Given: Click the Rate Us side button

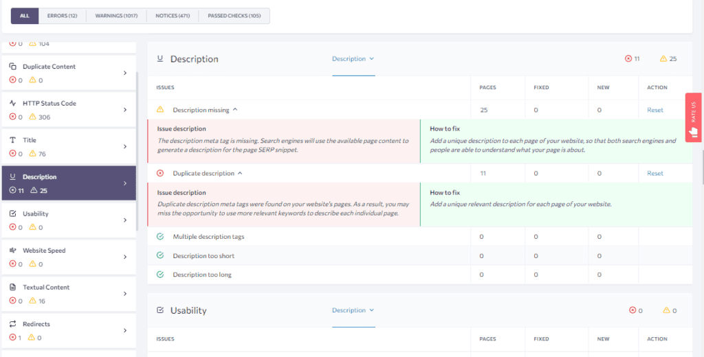Looking at the screenshot, I should click(693, 117).
